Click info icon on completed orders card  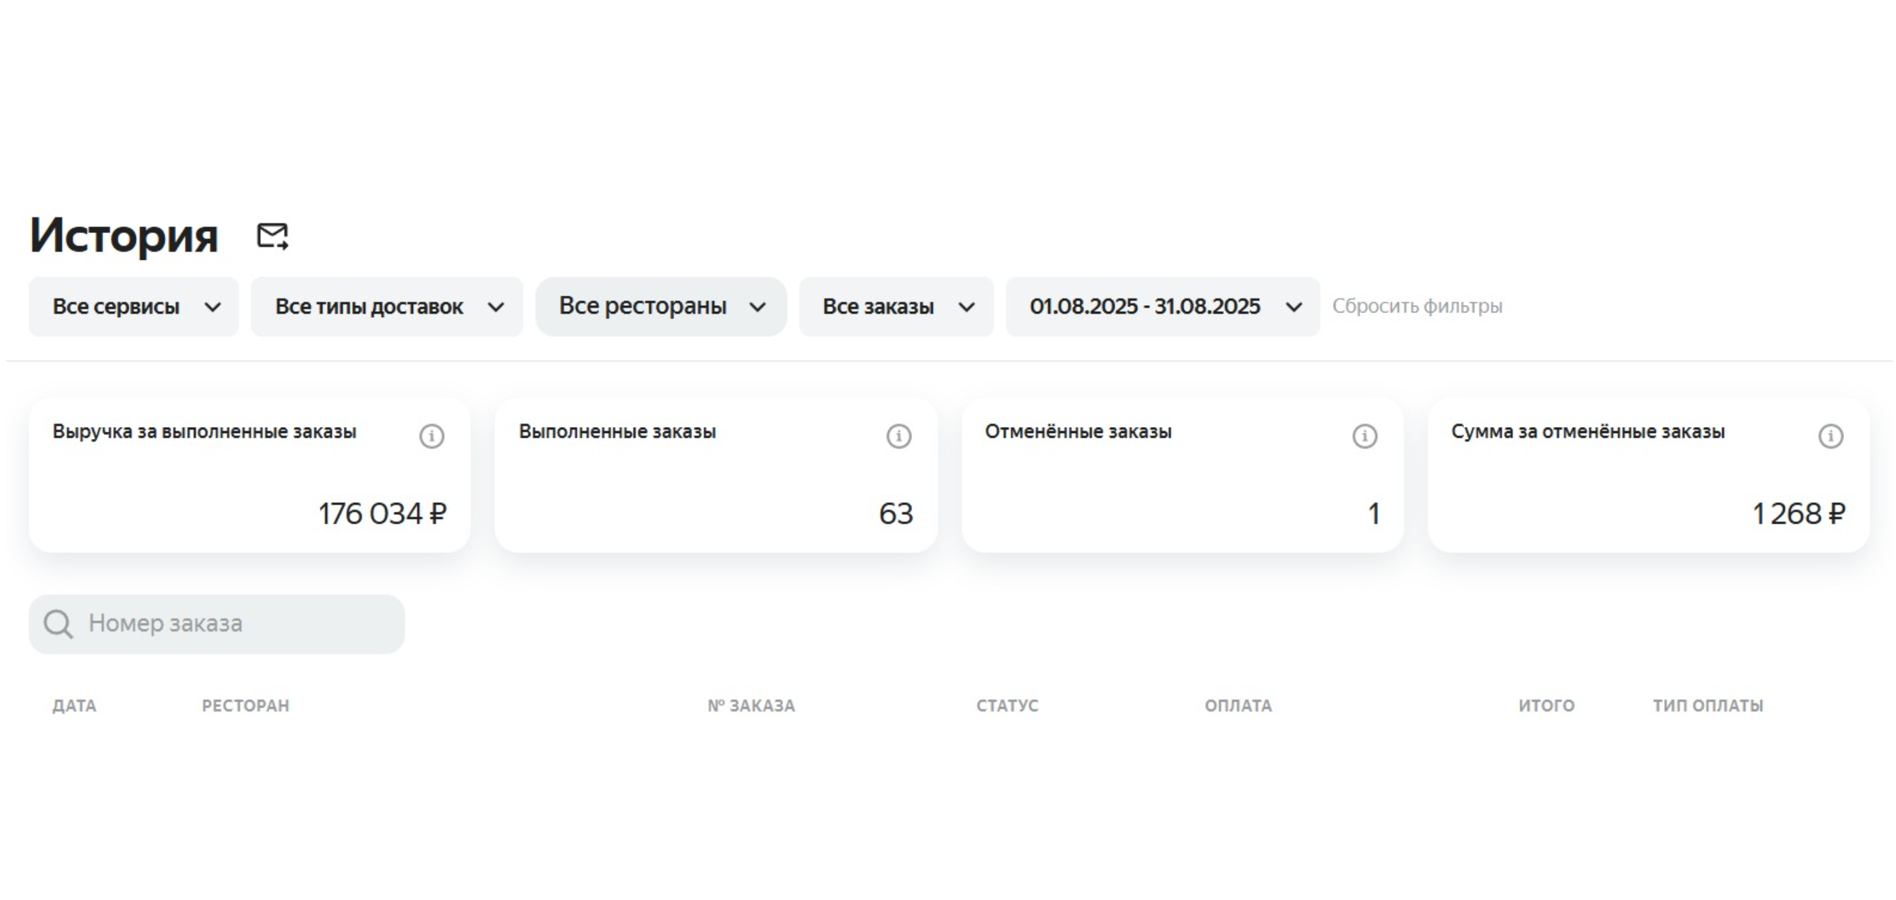[899, 436]
